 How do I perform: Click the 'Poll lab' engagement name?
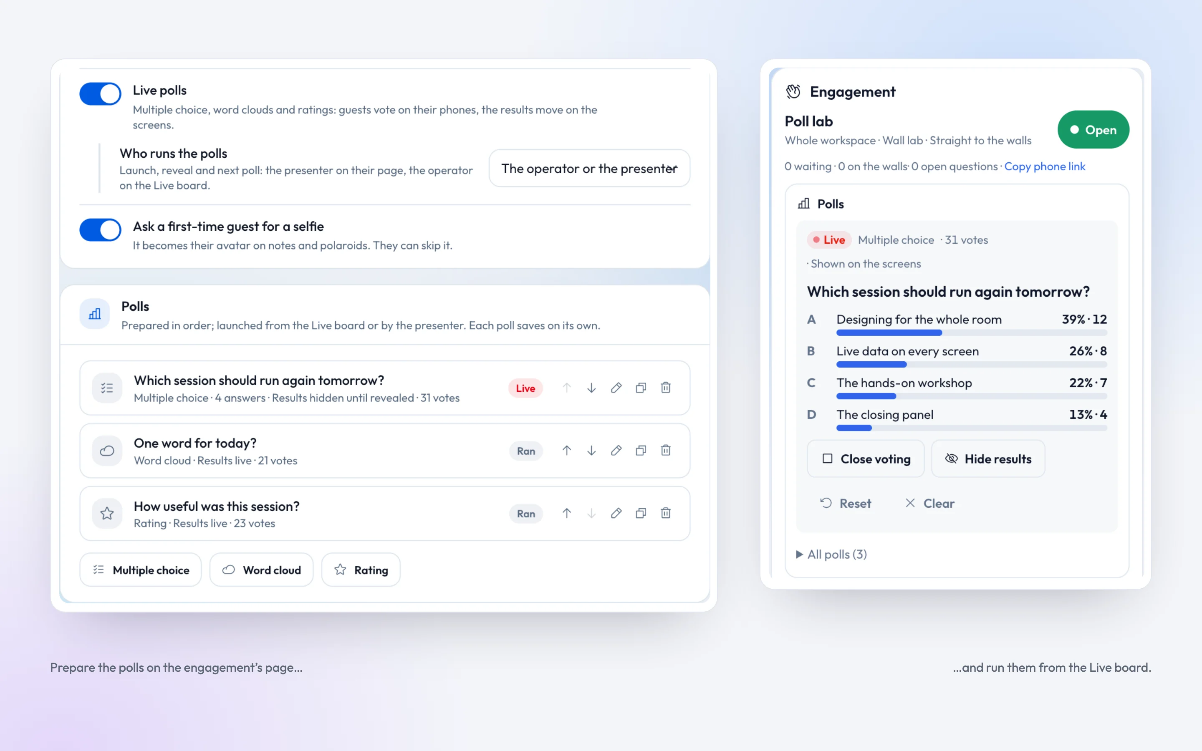(808, 122)
